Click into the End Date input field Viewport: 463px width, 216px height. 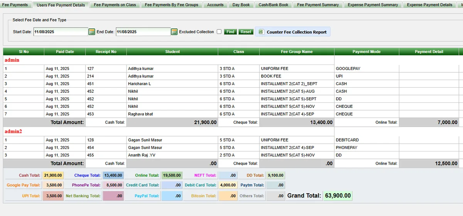[x=143, y=32]
